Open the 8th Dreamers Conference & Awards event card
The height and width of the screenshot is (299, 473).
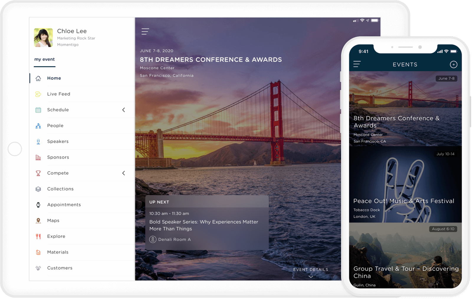tap(405, 109)
